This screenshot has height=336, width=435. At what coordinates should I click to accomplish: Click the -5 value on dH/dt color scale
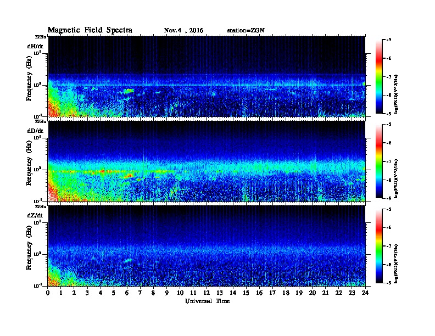coord(389,40)
